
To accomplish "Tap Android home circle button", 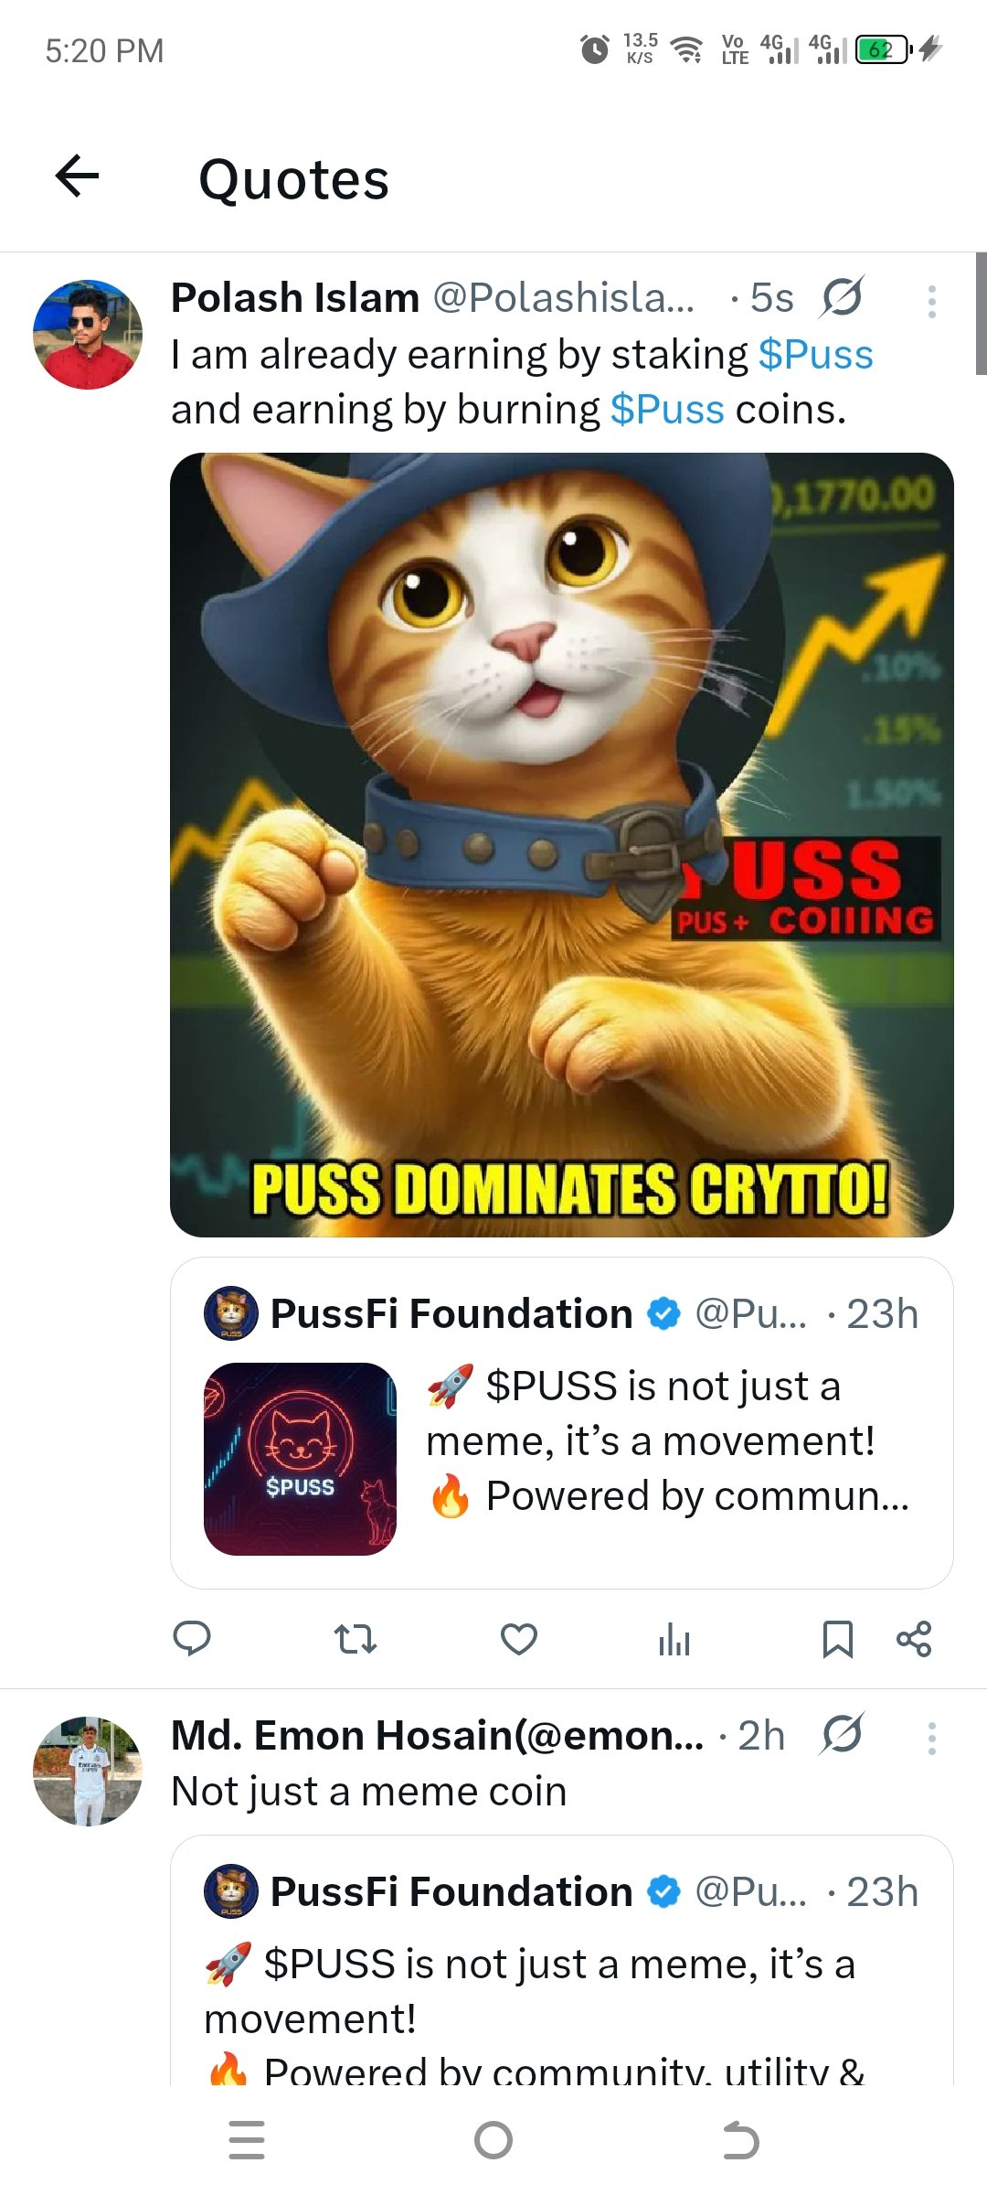I will (x=493, y=2140).
